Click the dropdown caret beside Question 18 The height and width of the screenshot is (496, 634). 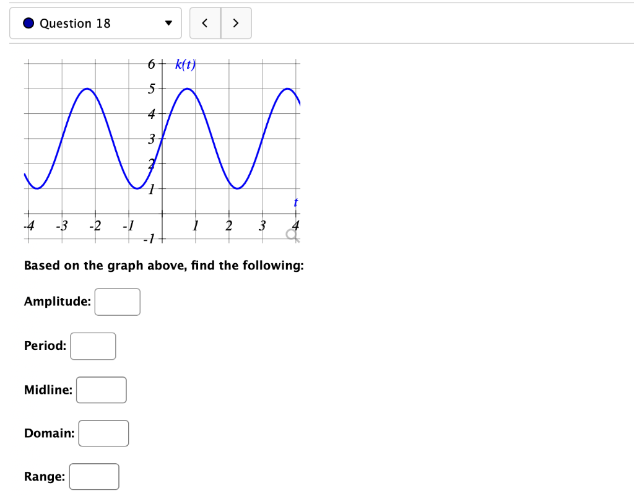[x=168, y=23]
